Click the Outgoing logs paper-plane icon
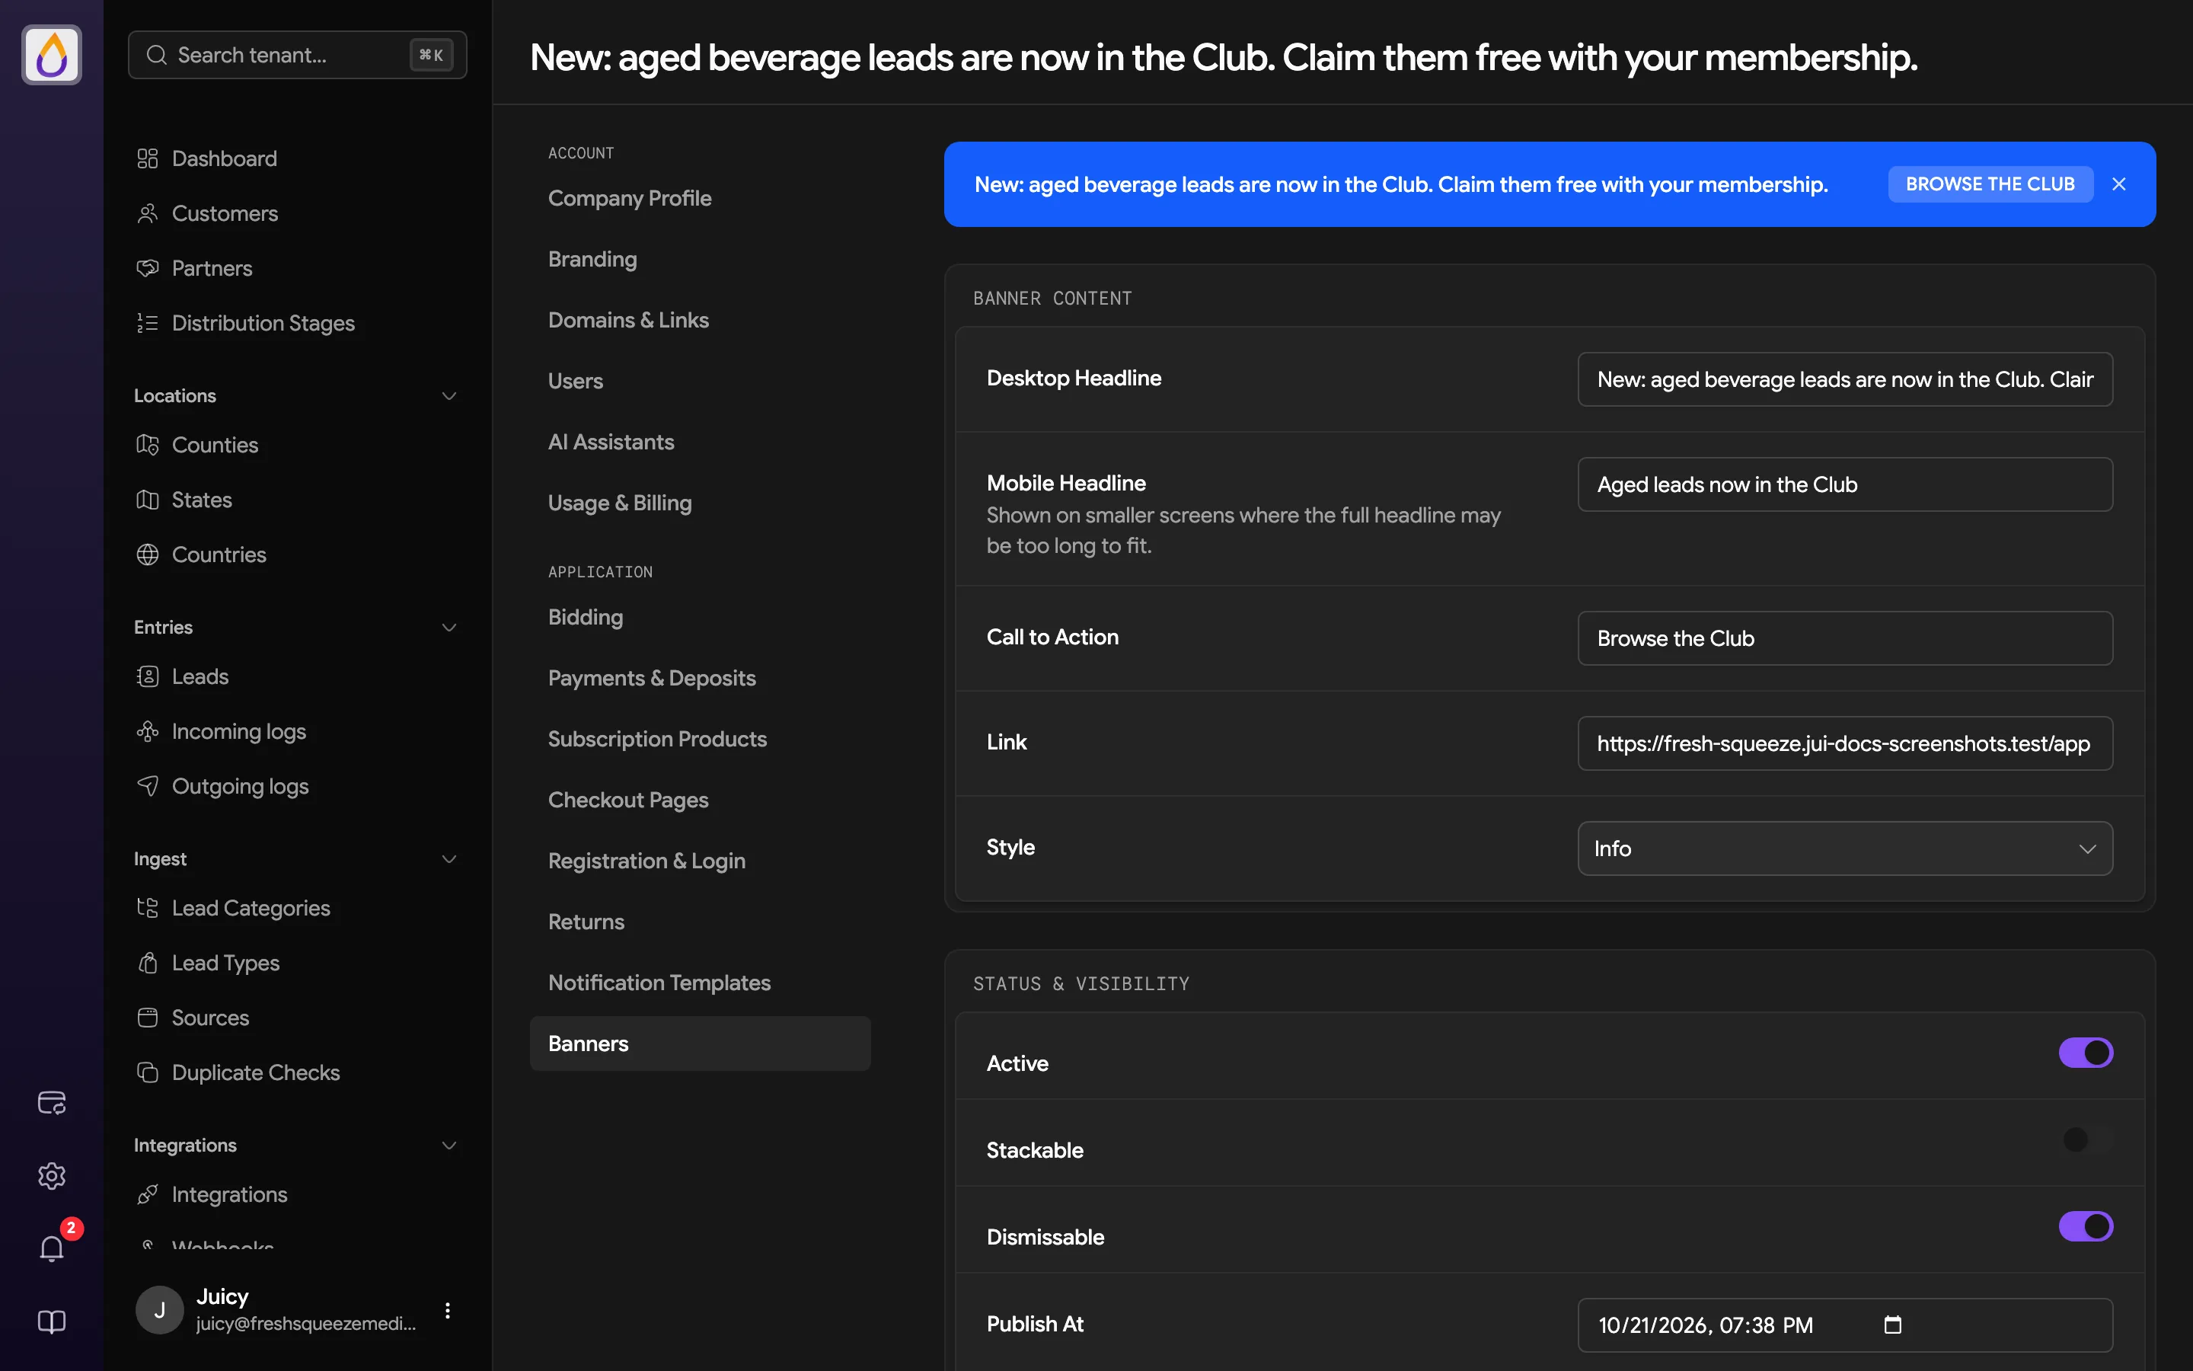 (x=148, y=786)
